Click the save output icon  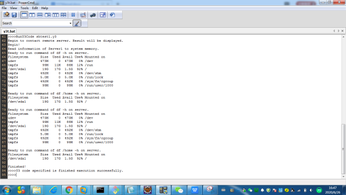[x=14, y=15]
